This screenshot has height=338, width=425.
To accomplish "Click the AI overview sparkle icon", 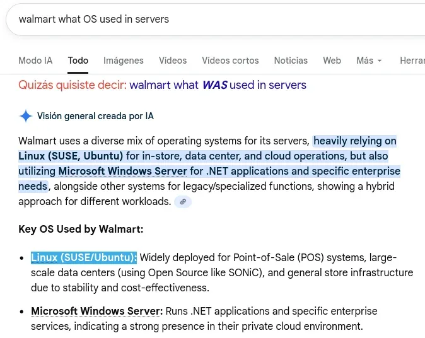I will click(x=26, y=116).
